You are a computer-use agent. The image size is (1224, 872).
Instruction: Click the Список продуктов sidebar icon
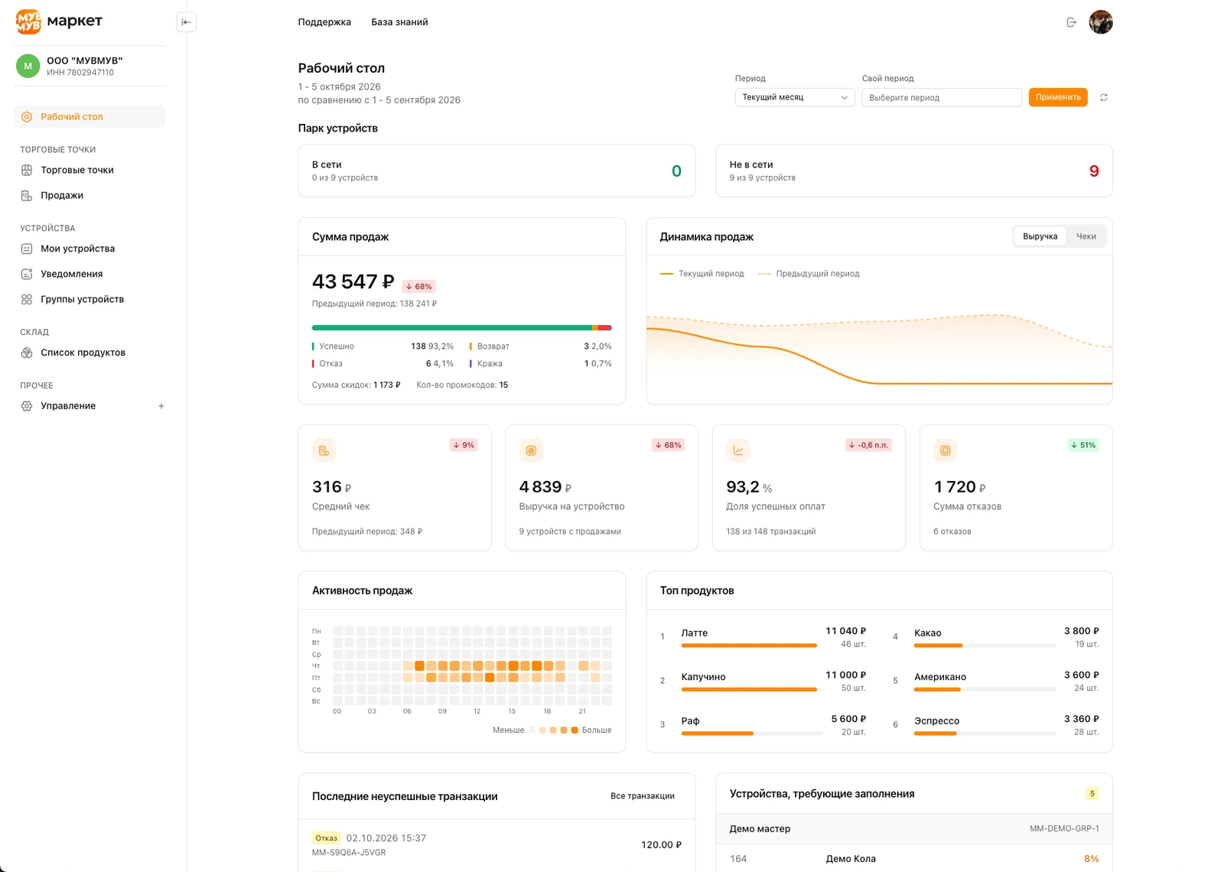pyautogui.click(x=27, y=353)
